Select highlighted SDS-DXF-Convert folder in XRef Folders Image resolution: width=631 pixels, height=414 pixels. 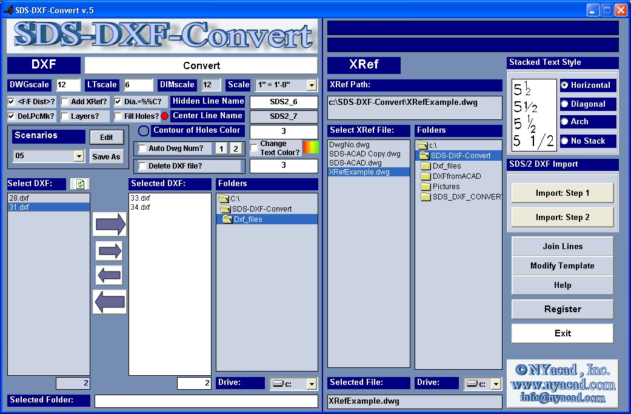458,155
